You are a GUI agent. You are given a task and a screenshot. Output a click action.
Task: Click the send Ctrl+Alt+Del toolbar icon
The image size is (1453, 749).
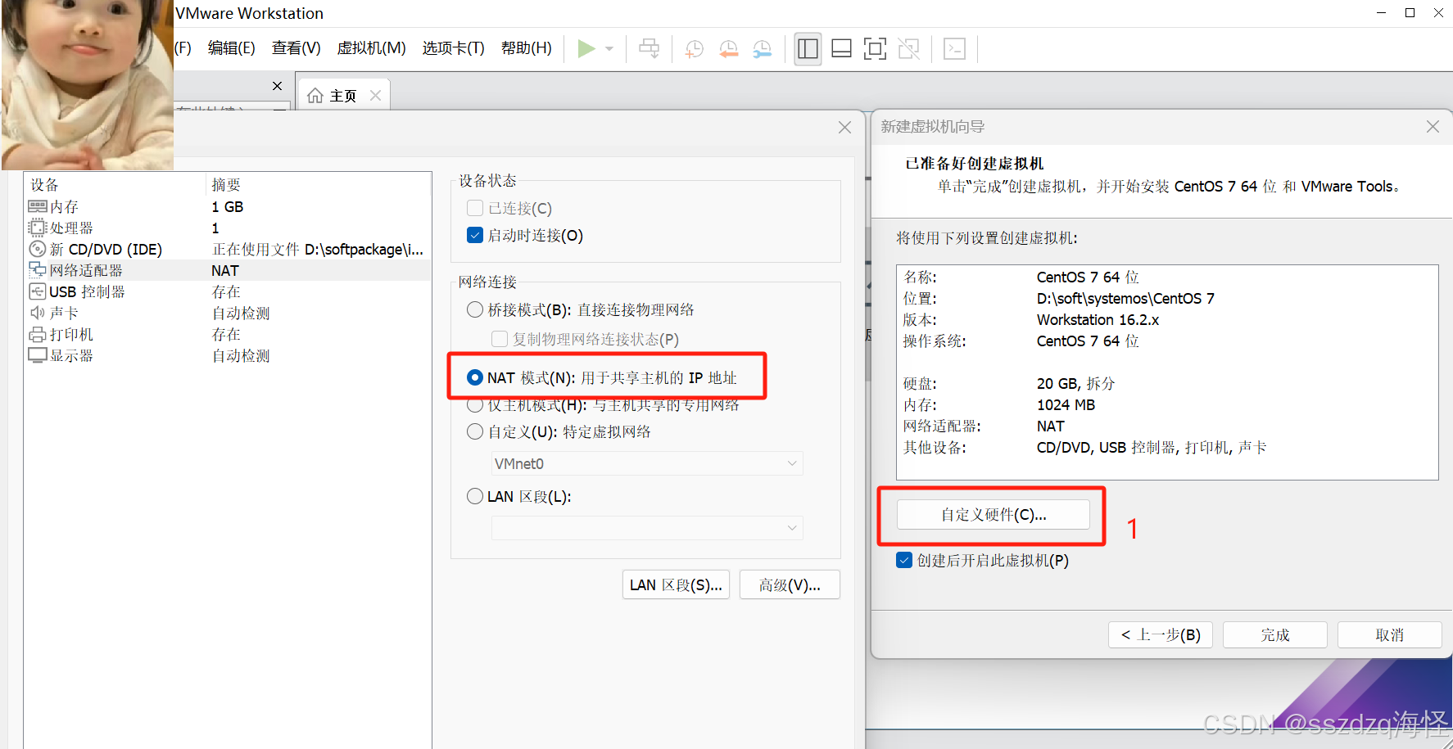(649, 49)
